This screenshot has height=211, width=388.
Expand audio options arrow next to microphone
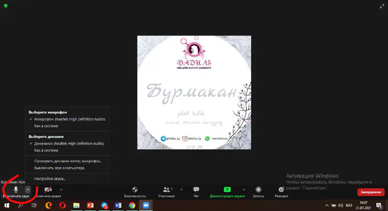28,190
